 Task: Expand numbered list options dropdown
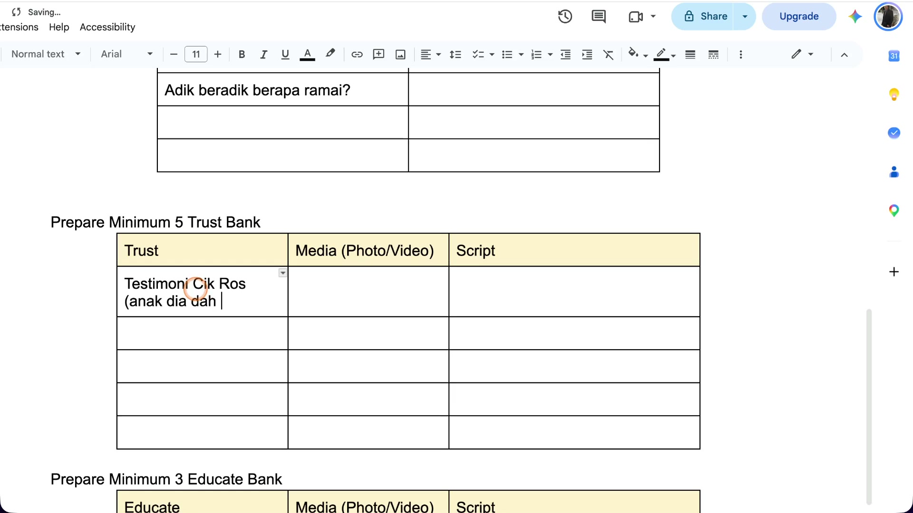point(550,55)
